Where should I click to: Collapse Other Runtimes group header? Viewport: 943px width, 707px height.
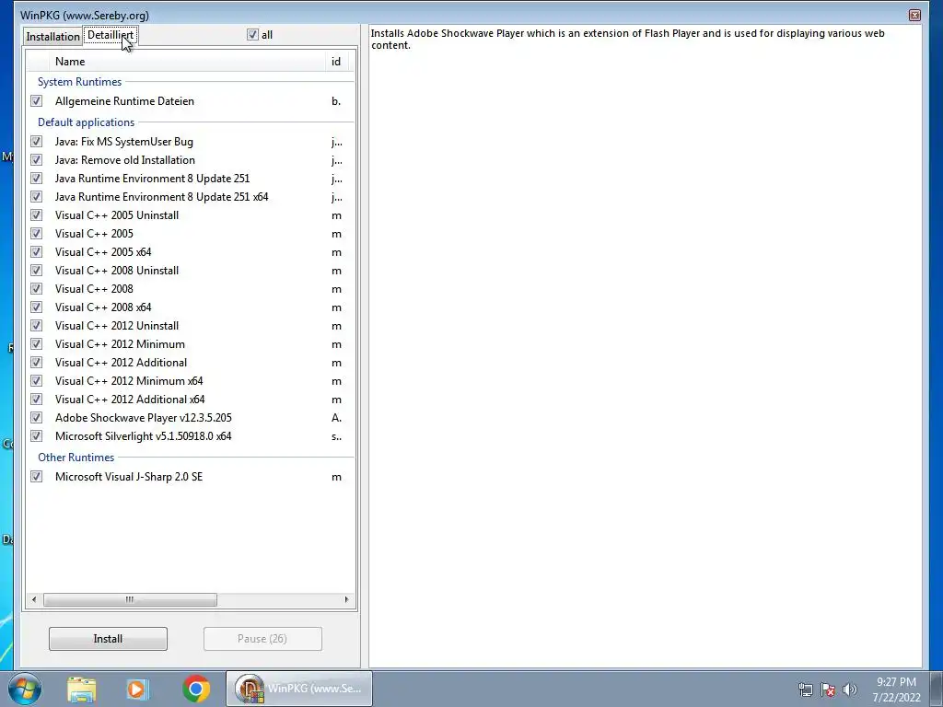76,458
